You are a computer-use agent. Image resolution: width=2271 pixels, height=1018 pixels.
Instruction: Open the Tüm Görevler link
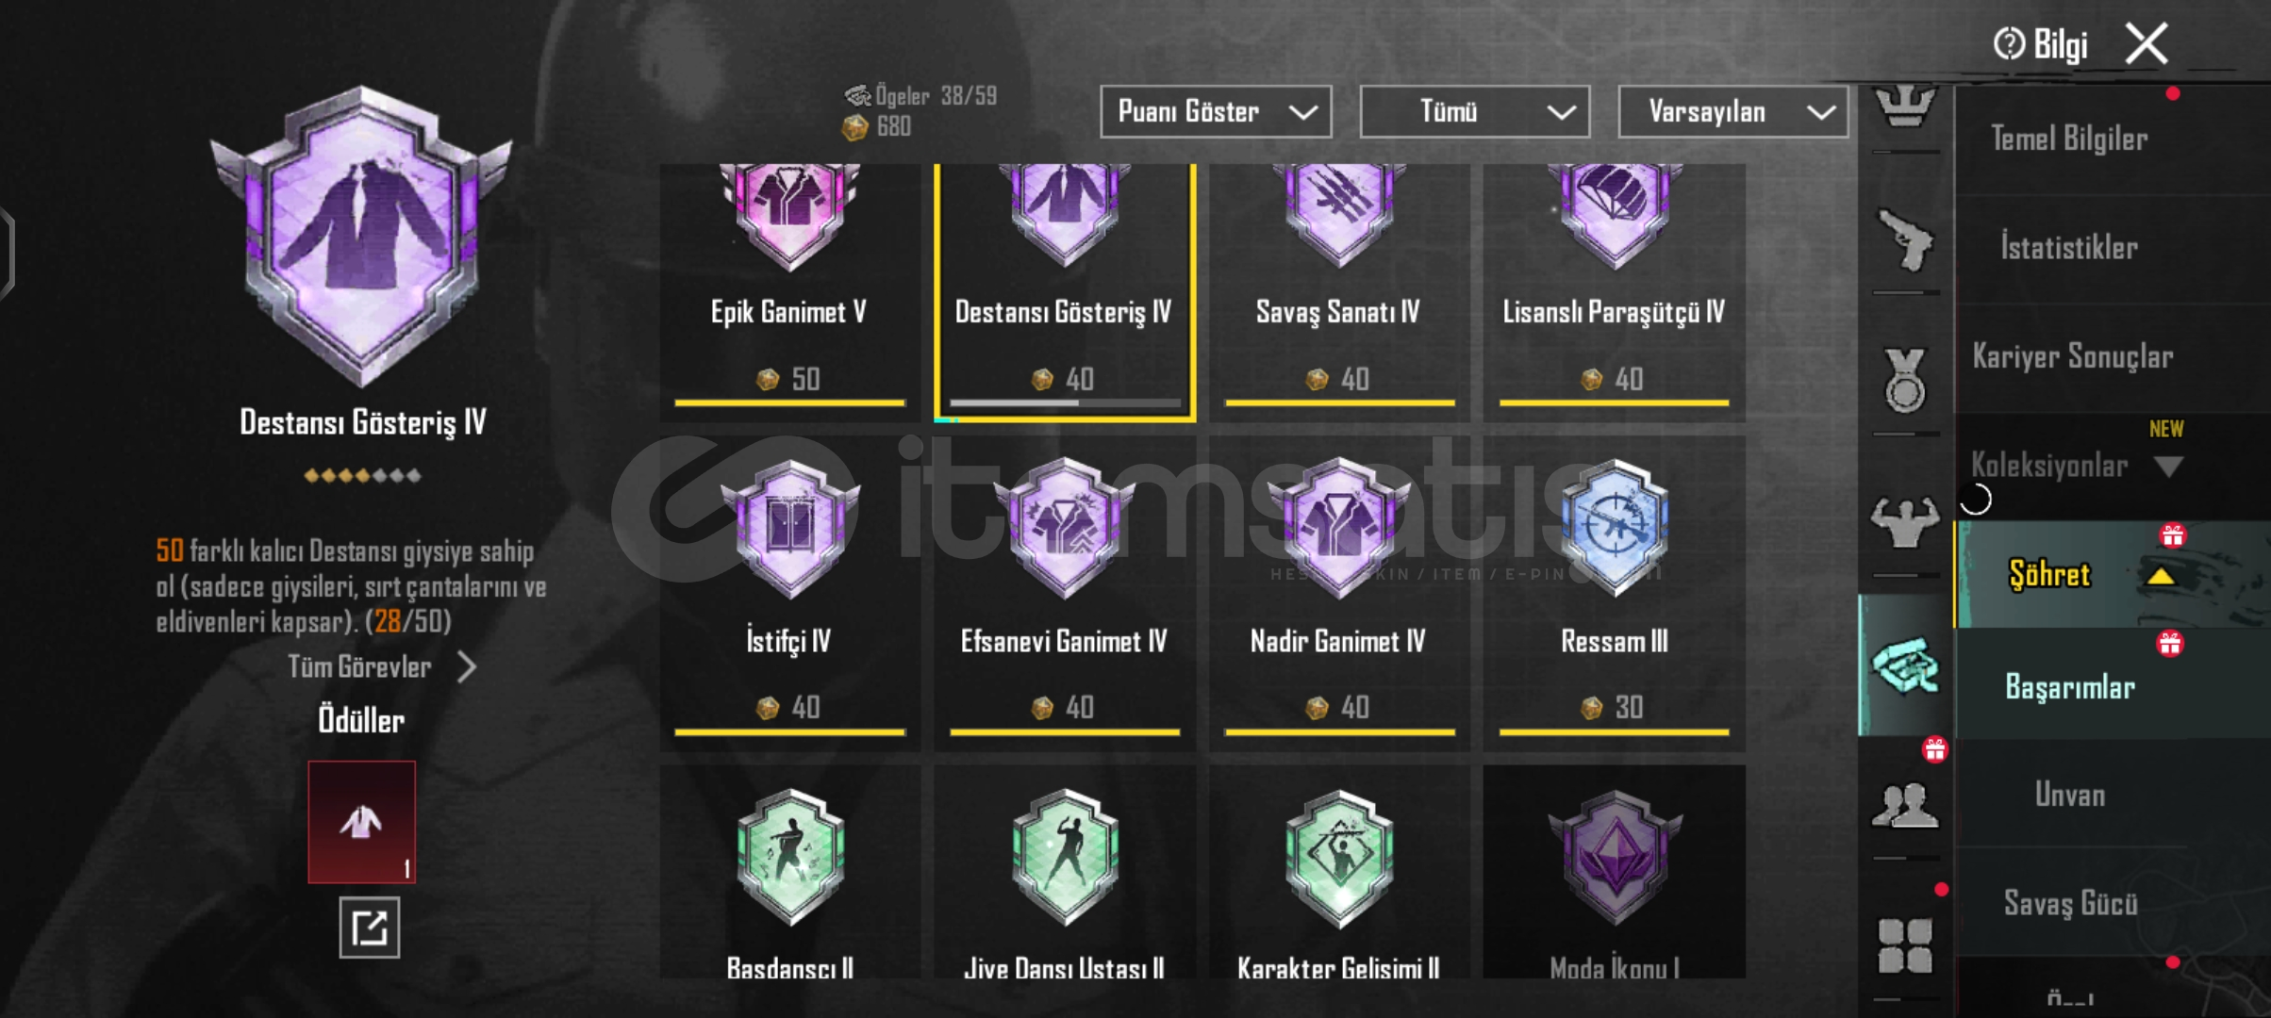tap(381, 667)
